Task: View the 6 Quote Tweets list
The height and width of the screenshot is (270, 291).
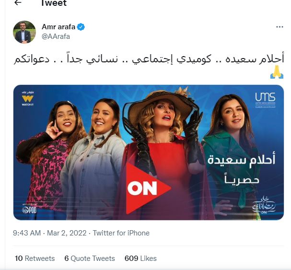Action: click(90, 258)
